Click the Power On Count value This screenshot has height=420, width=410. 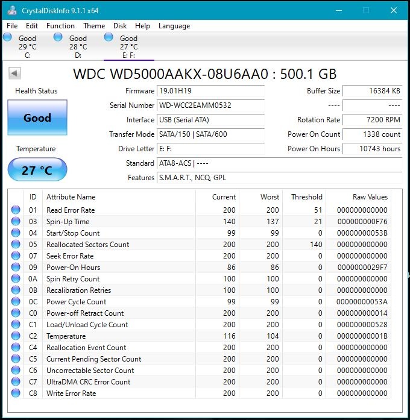(373, 134)
